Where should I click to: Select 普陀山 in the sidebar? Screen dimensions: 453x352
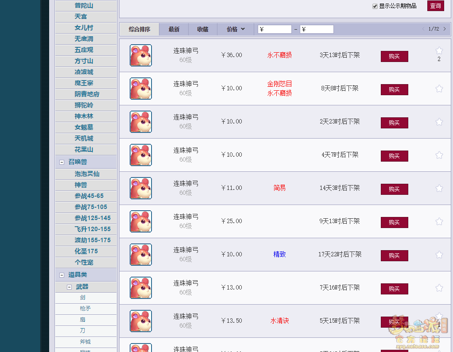click(x=86, y=5)
